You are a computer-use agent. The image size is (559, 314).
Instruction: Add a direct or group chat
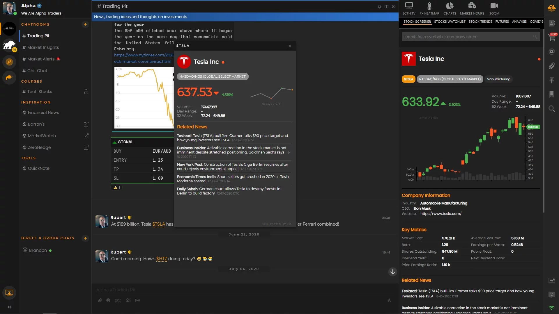pos(85,238)
